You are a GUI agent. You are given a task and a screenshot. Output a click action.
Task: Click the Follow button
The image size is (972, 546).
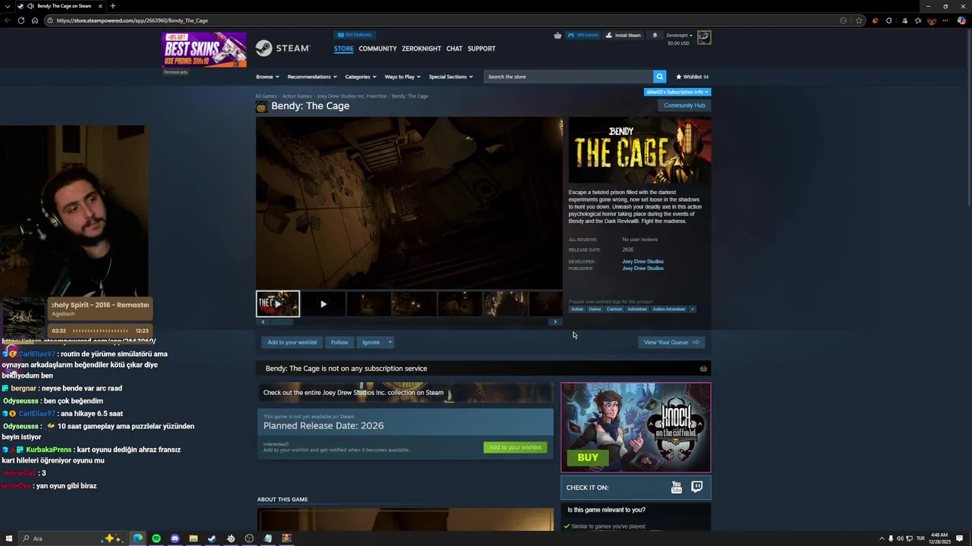[339, 342]
